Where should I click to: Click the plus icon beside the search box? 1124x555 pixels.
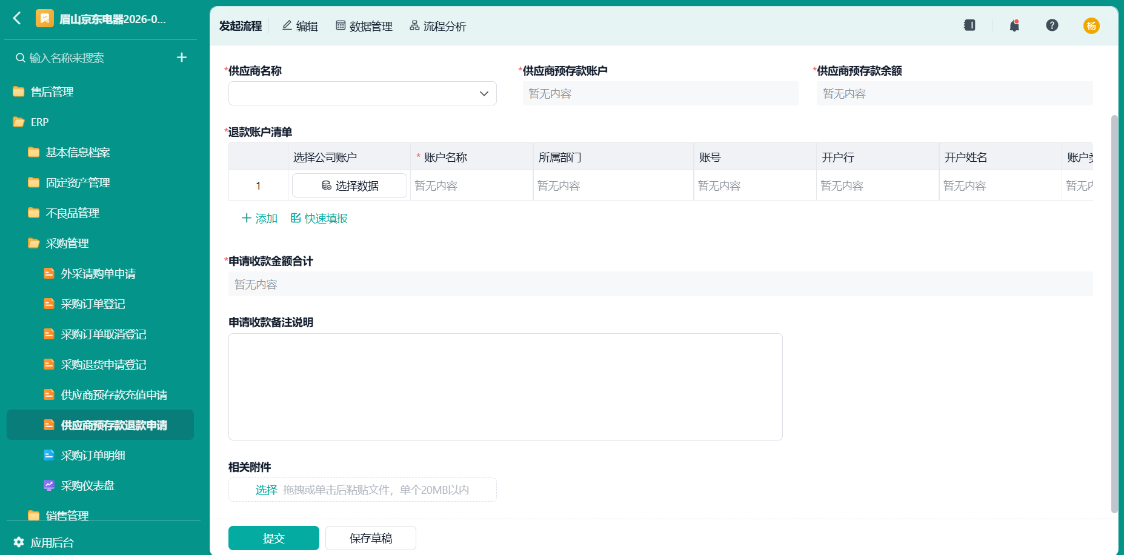[182, 58]
